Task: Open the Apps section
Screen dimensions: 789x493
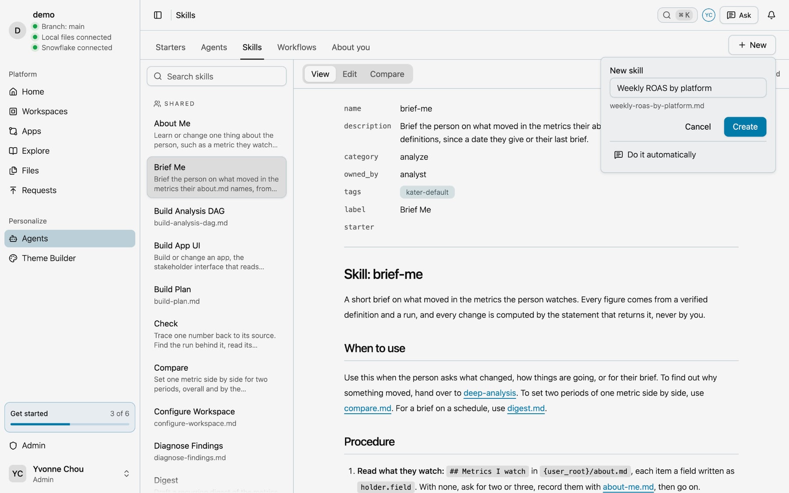Action: (x=70, y=131)
